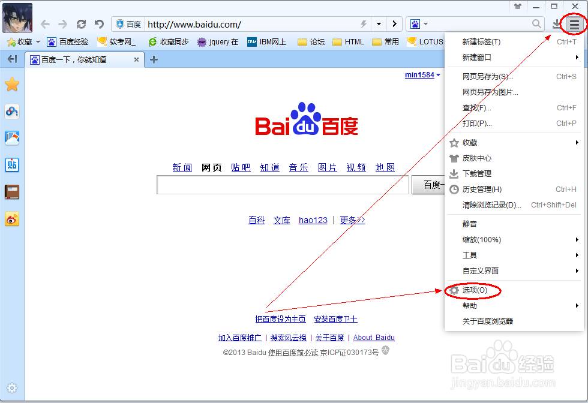Reload the page with refresh icon
This screenshot has width=588, height=403.
[81, 25]
